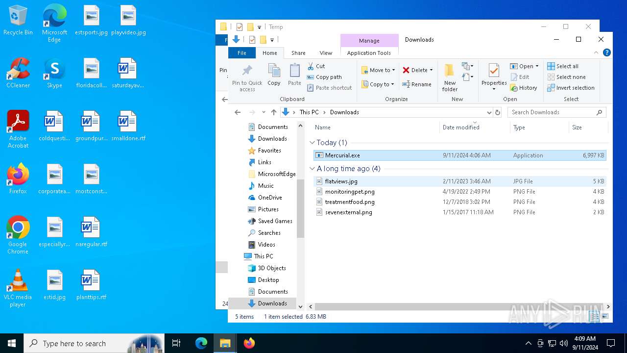627x353 pixels.
Task: Select the flatviews.jpg file
Action: click(459, 181)
